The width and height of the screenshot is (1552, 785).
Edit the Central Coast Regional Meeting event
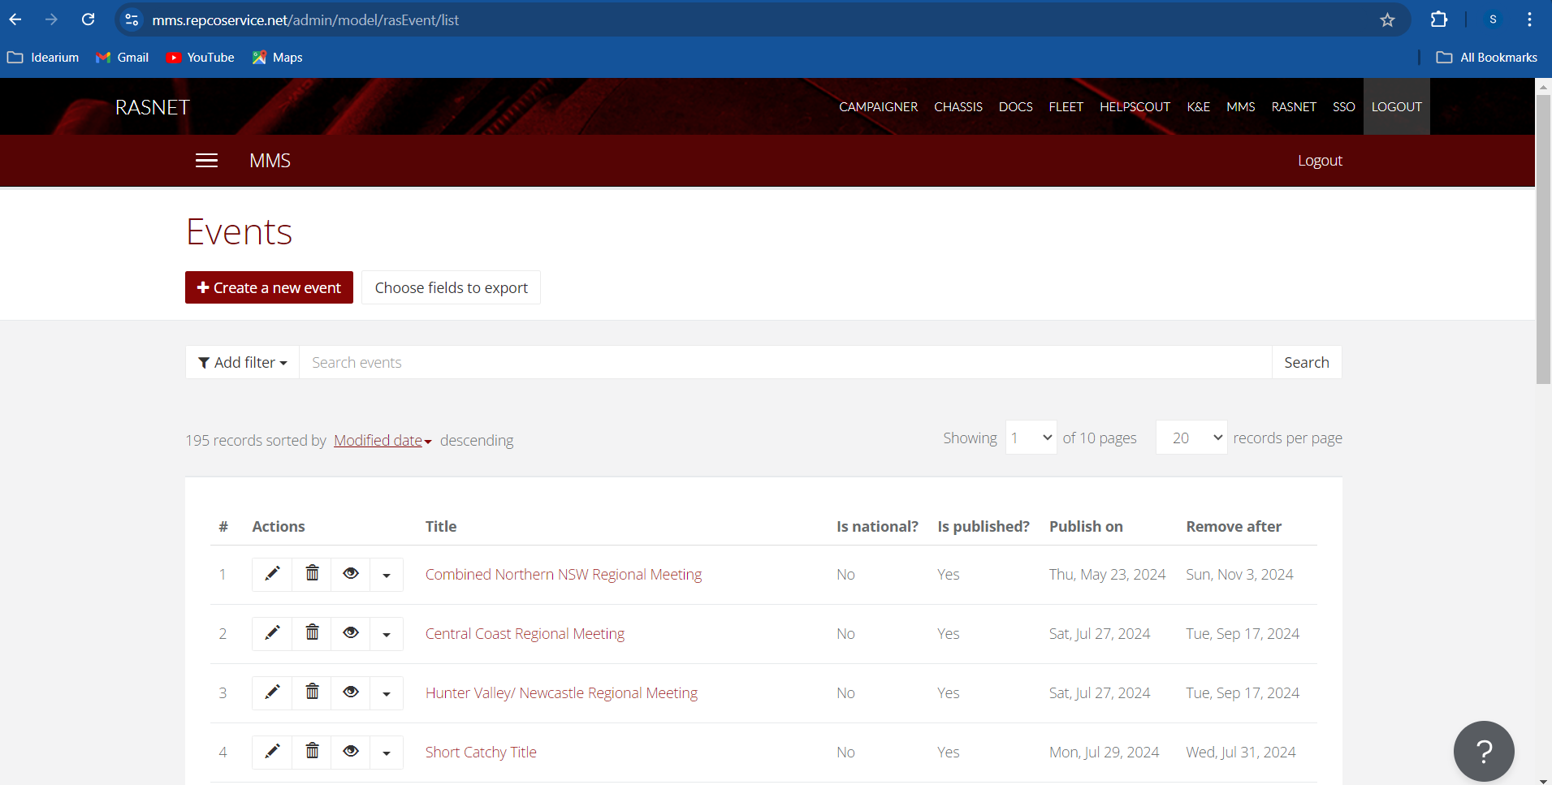[x=272, y=633]
